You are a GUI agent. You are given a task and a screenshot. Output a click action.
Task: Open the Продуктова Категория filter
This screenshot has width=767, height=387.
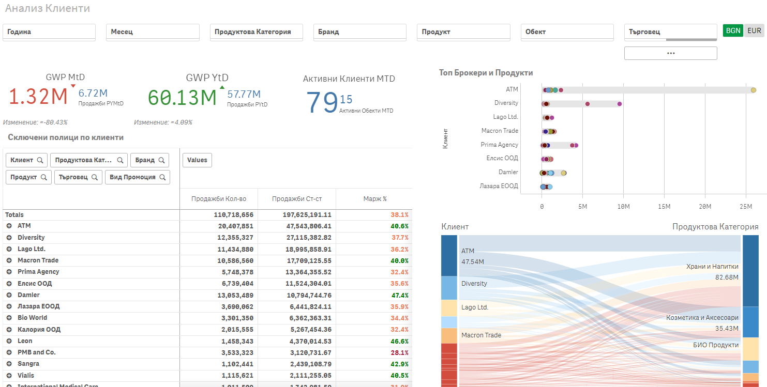[257, 32]
